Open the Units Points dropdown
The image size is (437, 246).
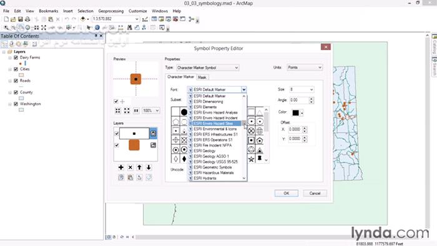click(305, 67)
